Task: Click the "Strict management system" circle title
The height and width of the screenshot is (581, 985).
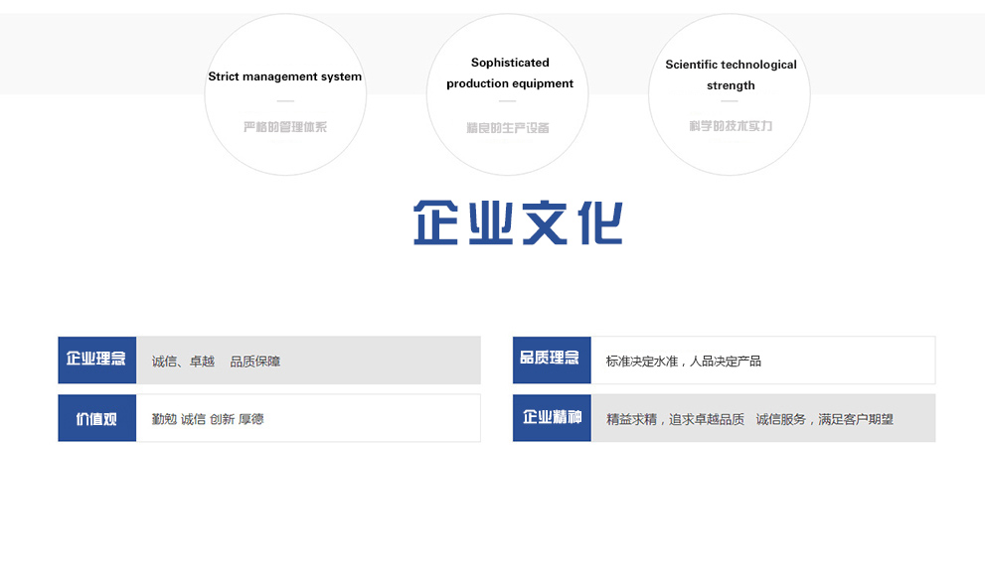Action: 285,76
